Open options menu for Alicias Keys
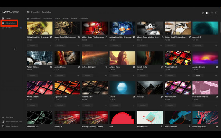 point(133,75)
